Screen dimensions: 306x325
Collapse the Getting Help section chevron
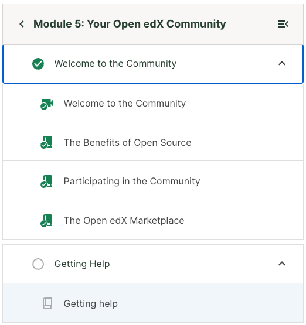[x=282, y=264]
